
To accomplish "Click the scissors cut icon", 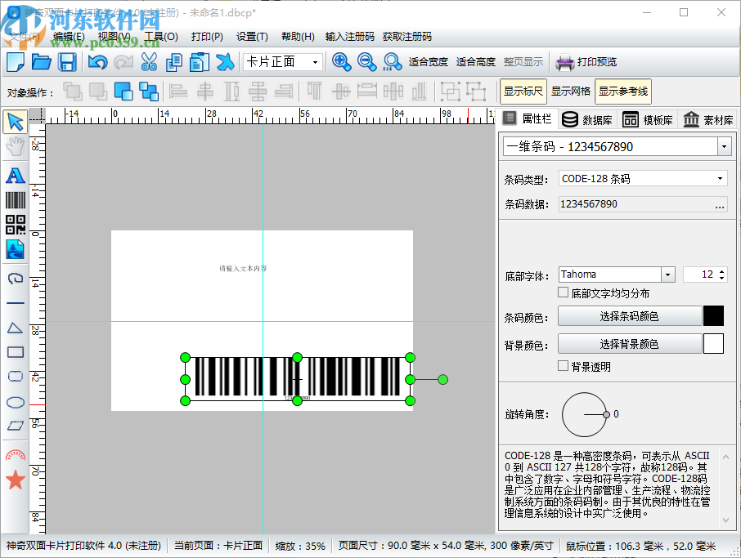I will point(149,62).
